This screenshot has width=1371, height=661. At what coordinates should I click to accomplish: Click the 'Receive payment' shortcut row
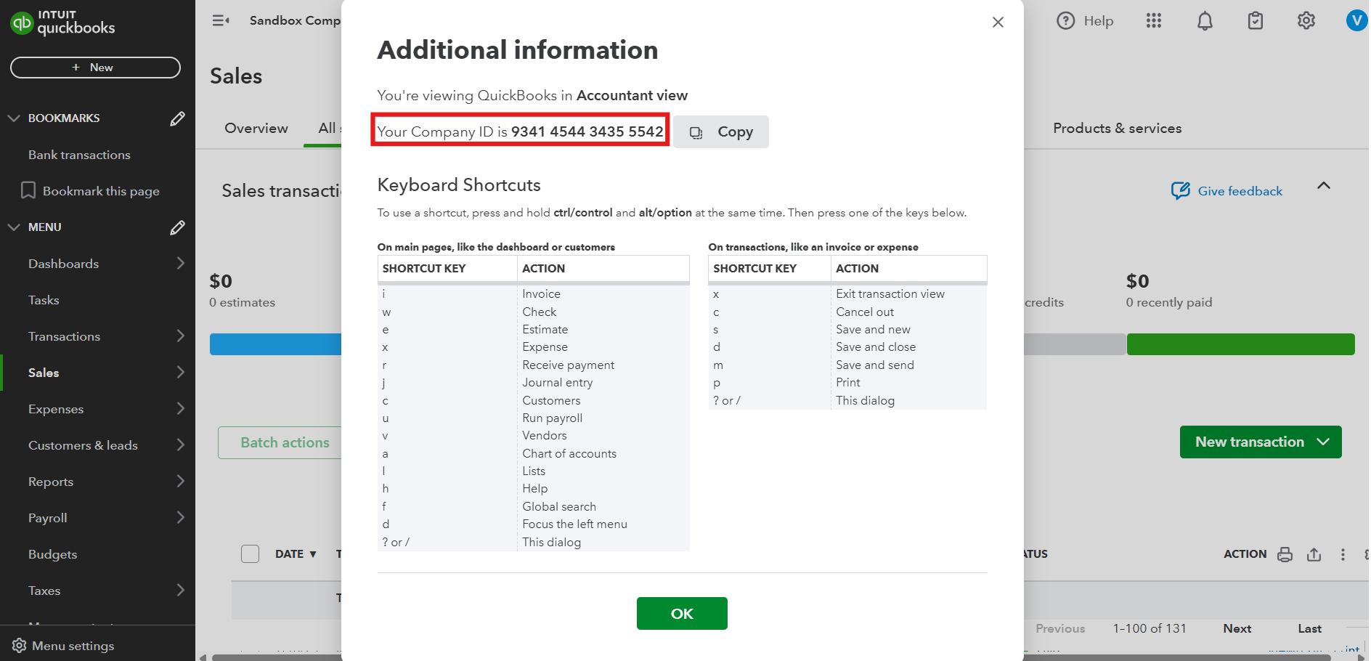pyautogui.click(x=533, y=365)
